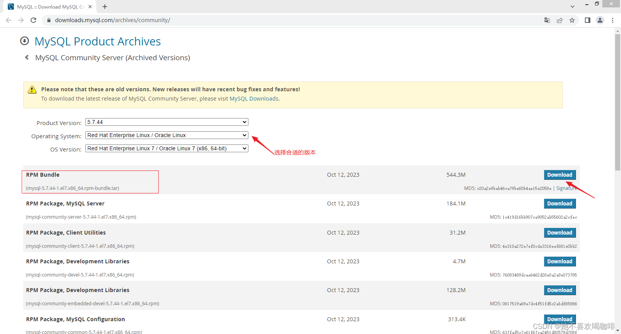This screenshot has height=334, width=621.
Task: Open Chrome three-dot menu
Action: pos(612,20)
